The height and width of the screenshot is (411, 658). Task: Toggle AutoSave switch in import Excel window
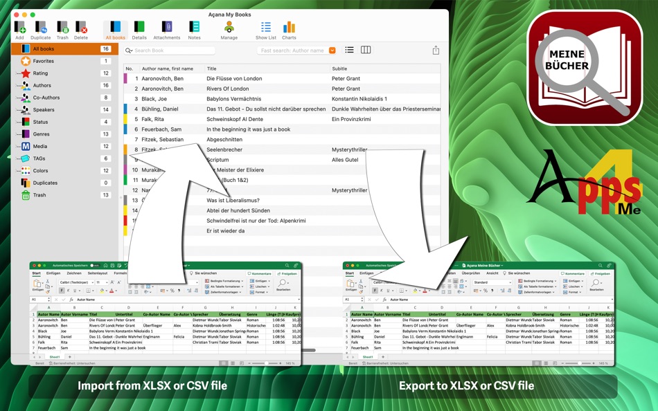tap(95, 266)
